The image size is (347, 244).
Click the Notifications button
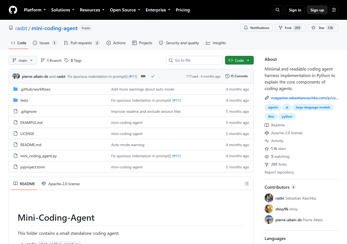[256, 28]
